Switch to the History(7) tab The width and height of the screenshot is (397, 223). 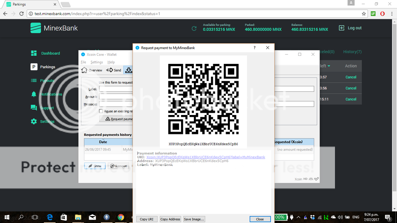click(x=352, y=51)
